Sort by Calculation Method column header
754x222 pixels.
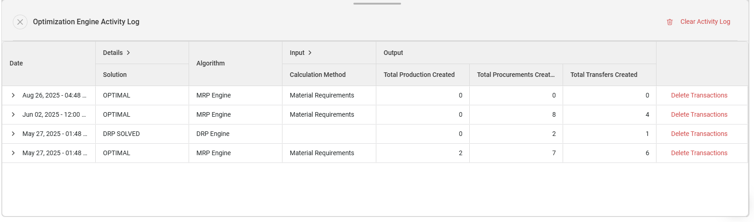pyautogui.click(x=318, y=75)
